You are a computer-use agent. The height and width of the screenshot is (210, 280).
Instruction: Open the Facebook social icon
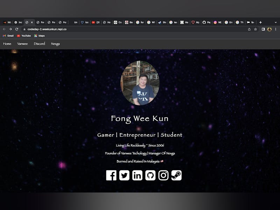coord(111,175)
